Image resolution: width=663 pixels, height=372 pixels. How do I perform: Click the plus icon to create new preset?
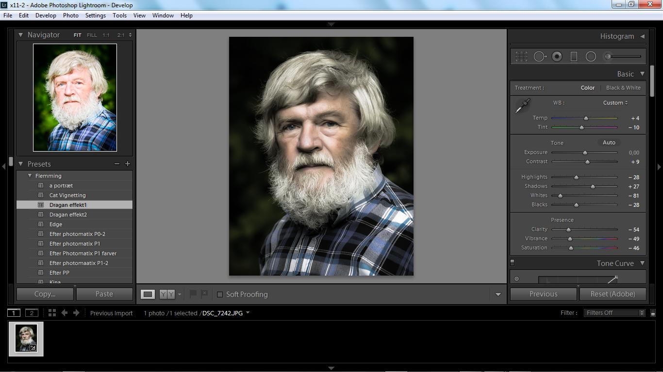coord(128,164)
